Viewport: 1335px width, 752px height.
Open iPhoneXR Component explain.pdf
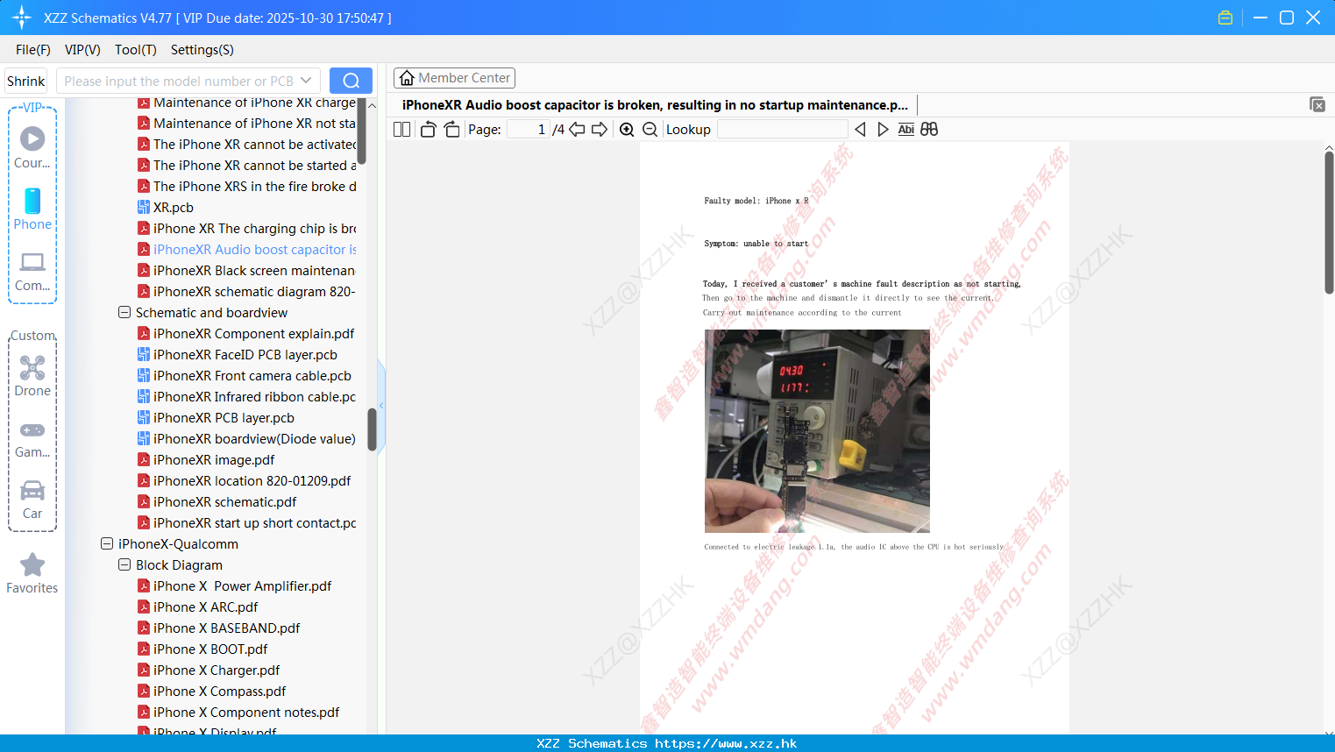pos(254,333)
